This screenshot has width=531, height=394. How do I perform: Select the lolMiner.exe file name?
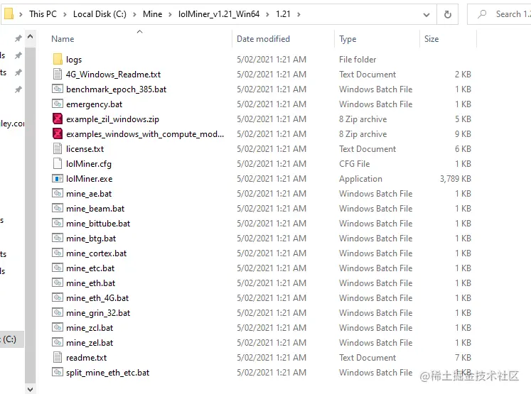[89, 179]
